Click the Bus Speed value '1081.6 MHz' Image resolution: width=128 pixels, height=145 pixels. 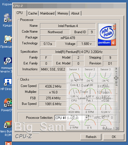coord(53,104)
